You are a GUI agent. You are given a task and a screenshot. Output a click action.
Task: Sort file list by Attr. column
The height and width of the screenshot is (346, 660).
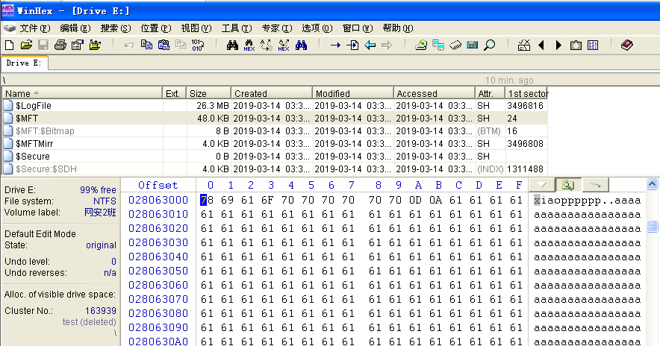[490, 93]
